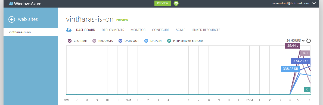323x105 pixels.
Task: Open the 24 HOURS time range dropdown
Action: click(x=295, y=40)
